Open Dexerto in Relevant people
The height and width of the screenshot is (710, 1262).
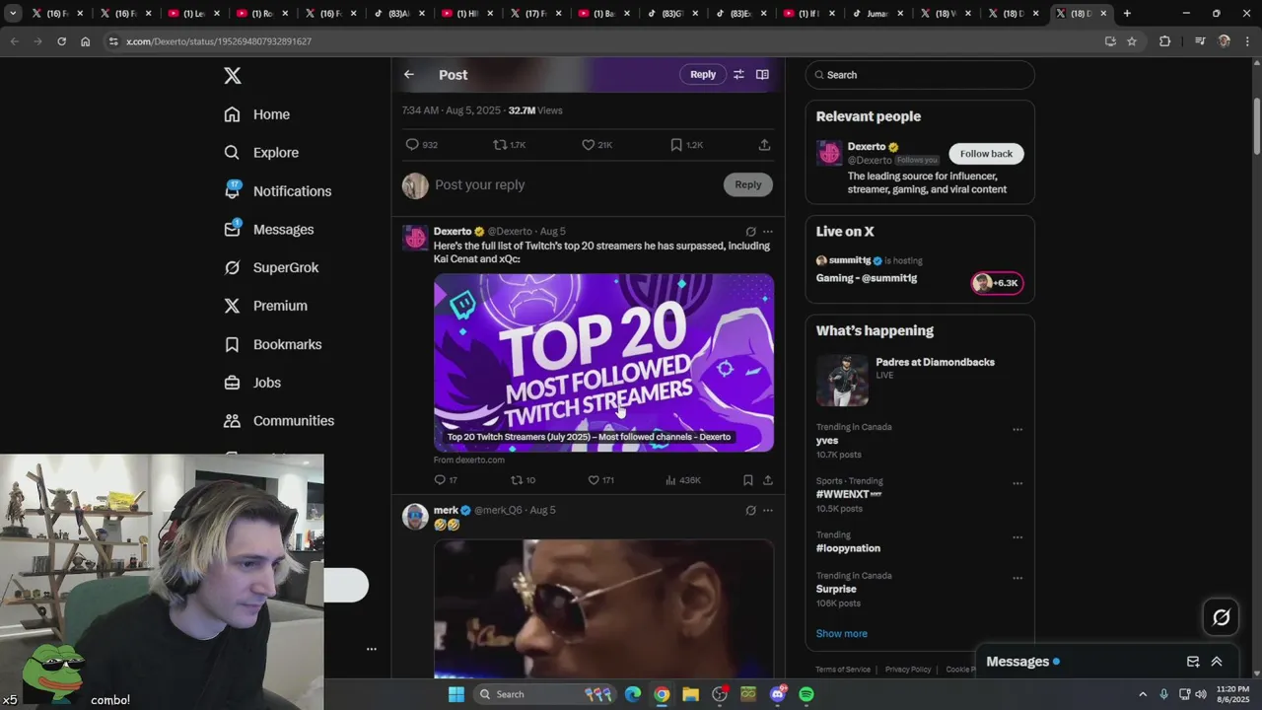[x=867, y=147]
